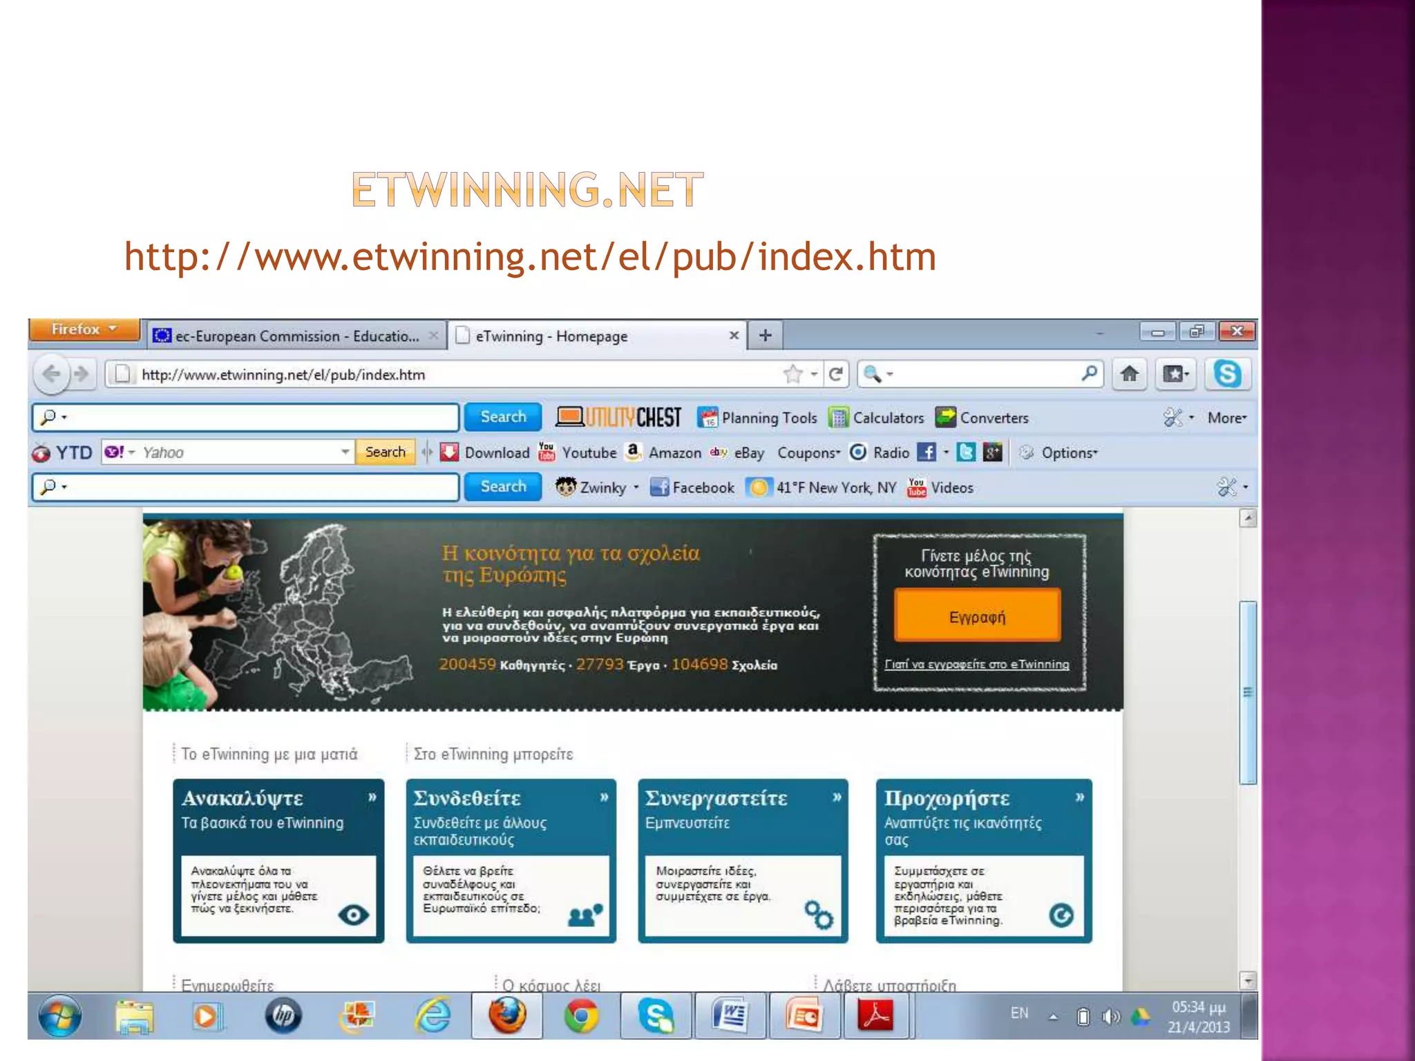The width and height of the screenshot is (1415, 1061).
Task: Reload the page with the refresh icon
Action: point(836,374)
